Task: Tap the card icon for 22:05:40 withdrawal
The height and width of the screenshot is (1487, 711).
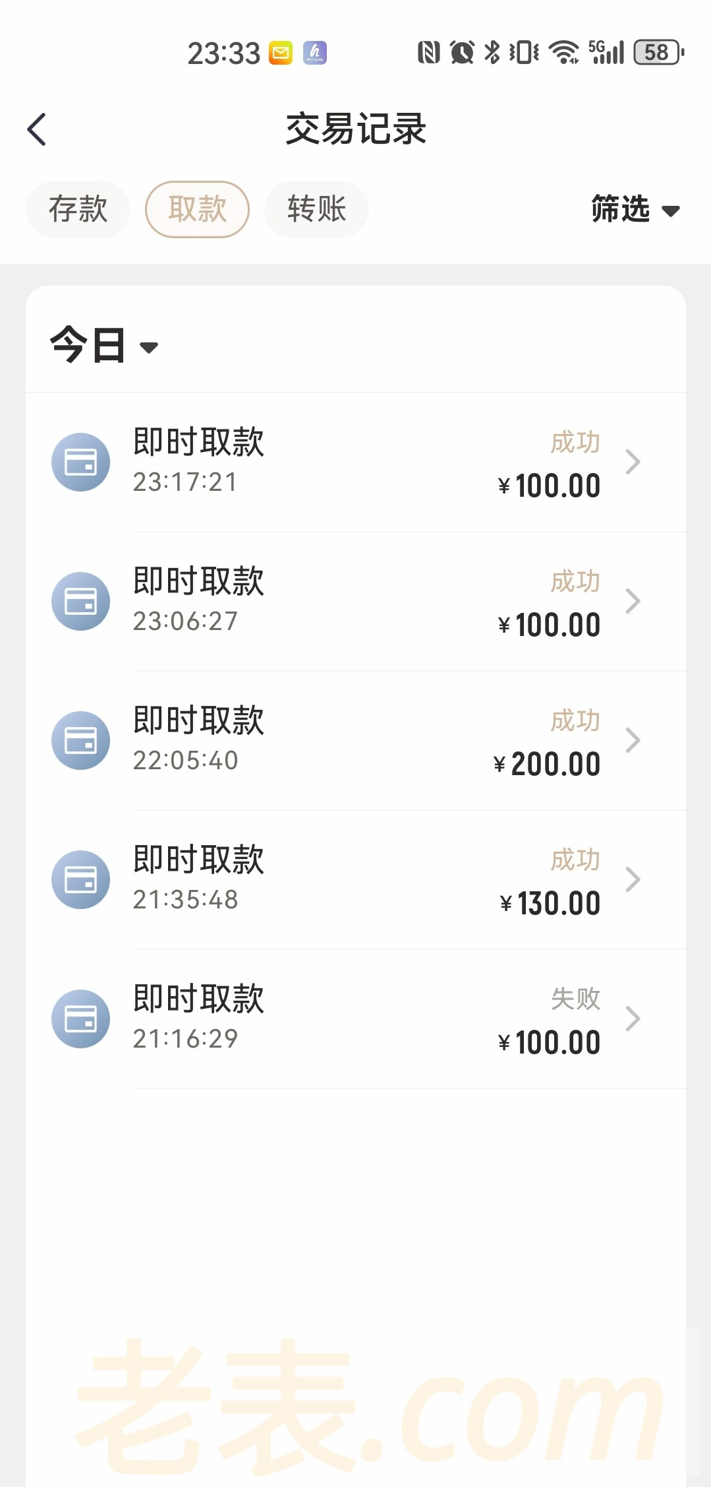Action: click(x=80, y=740)
